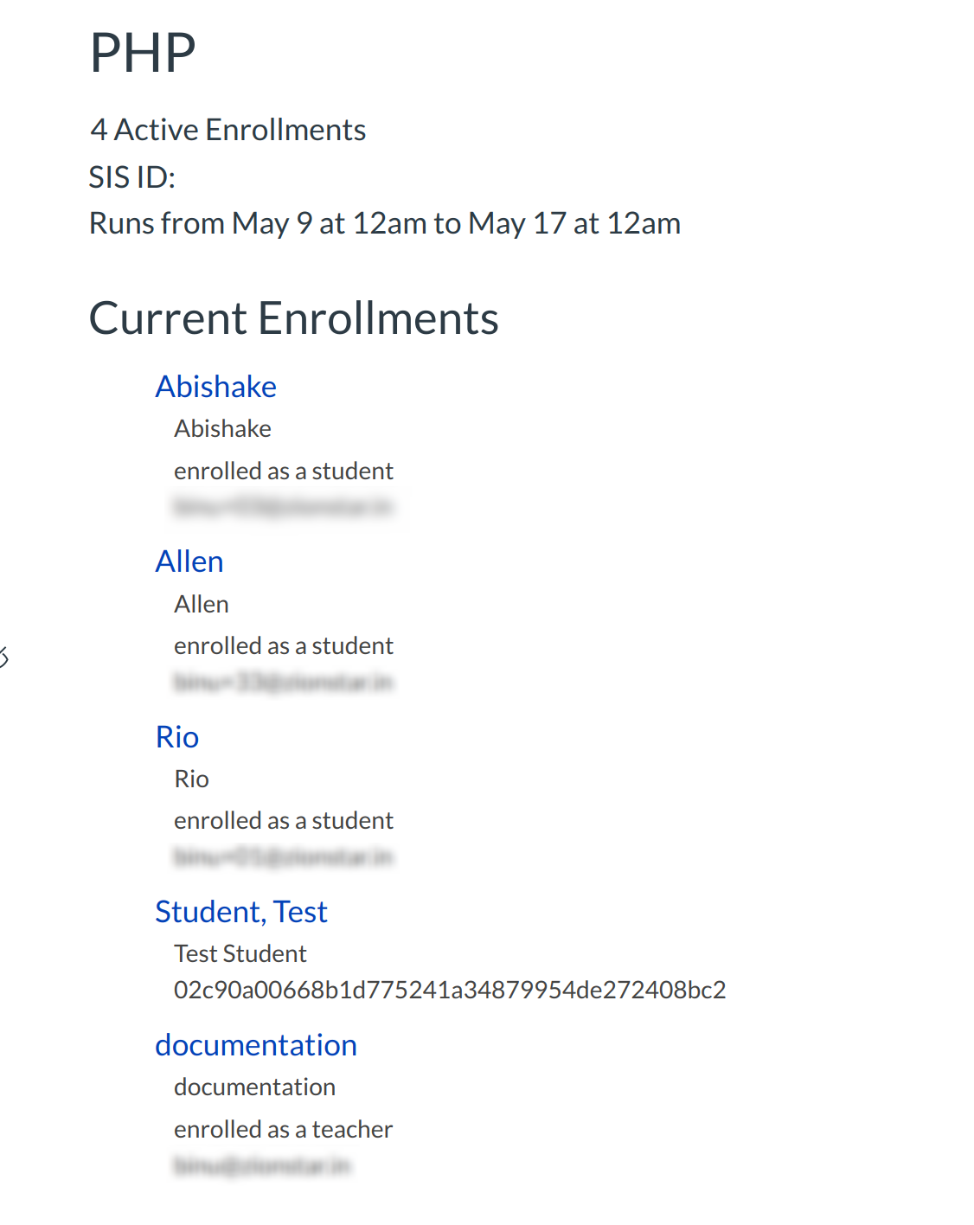The height and width of the screenshot is (1225, 974).
Task: Open the "Student, Test" link
Action: tap(241, 912)
